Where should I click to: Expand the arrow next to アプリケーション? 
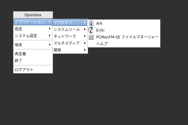50,22
